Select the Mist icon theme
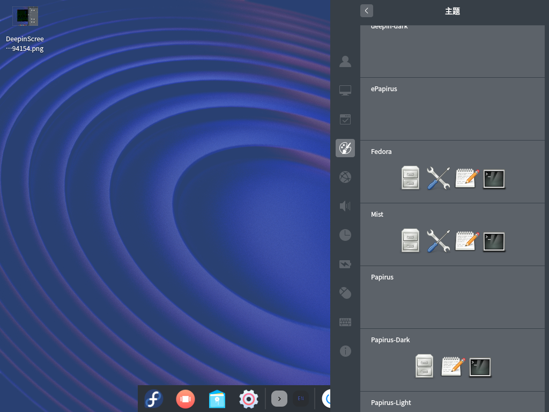The height and width of the screenshot is (412, 549). pos(452,234)
